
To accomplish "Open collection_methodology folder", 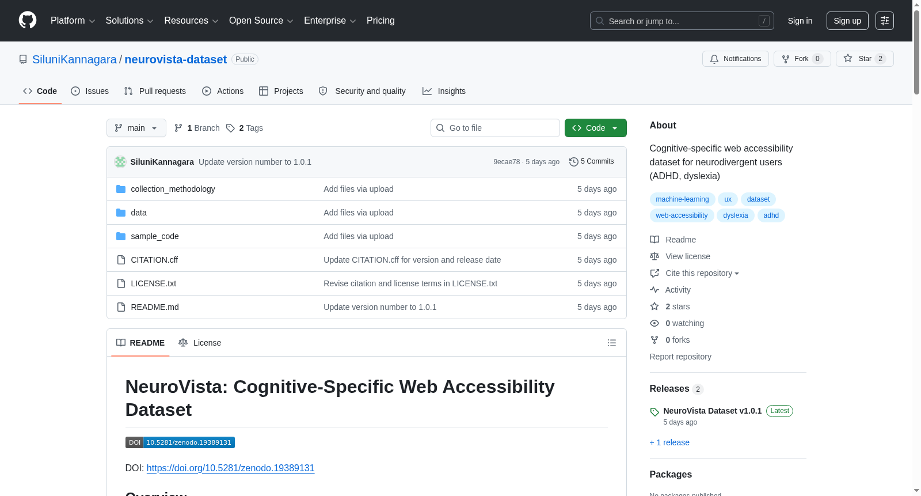I will pyautogui.click(x=173, y=189).
